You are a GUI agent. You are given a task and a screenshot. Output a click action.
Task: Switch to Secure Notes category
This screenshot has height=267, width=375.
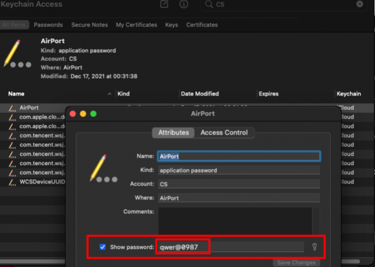(89, 25)
